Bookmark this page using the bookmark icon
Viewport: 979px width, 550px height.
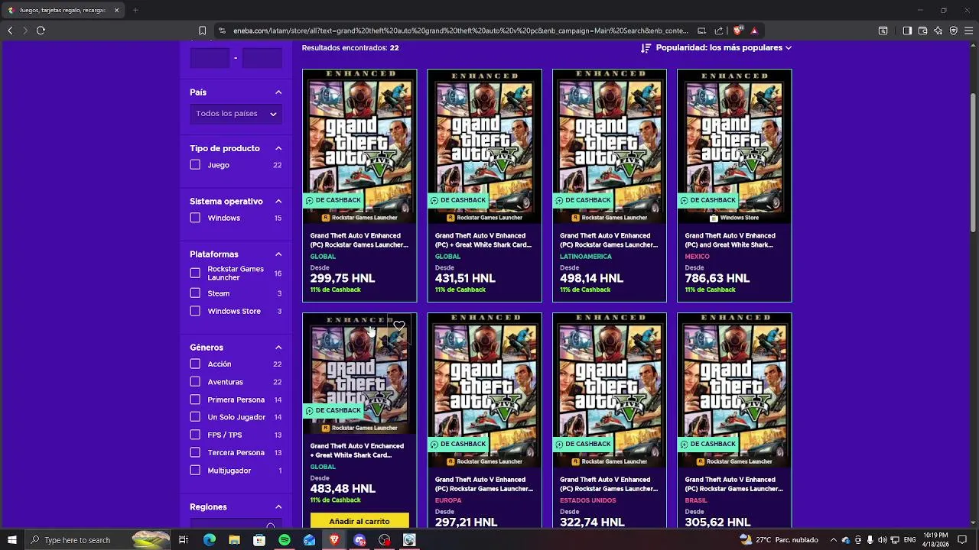[202, 31]
